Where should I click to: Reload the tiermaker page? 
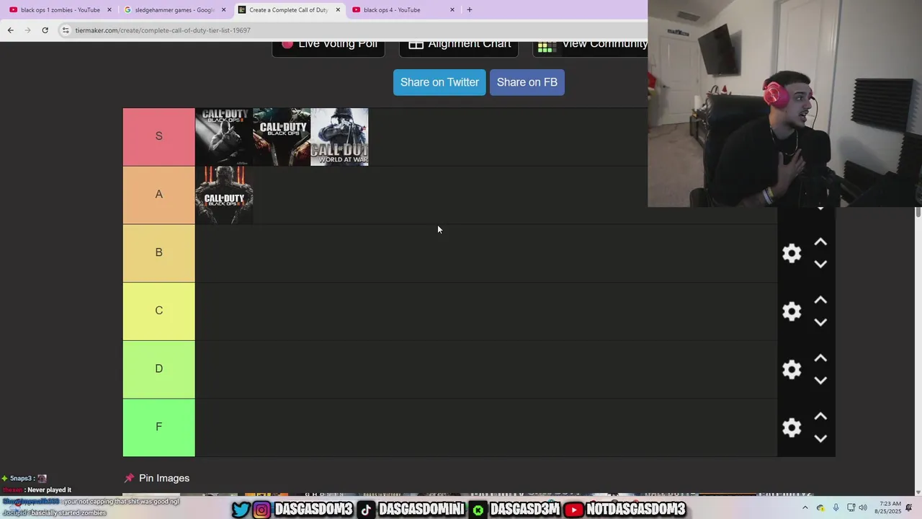pyautogui.click(x=45, y=30)
